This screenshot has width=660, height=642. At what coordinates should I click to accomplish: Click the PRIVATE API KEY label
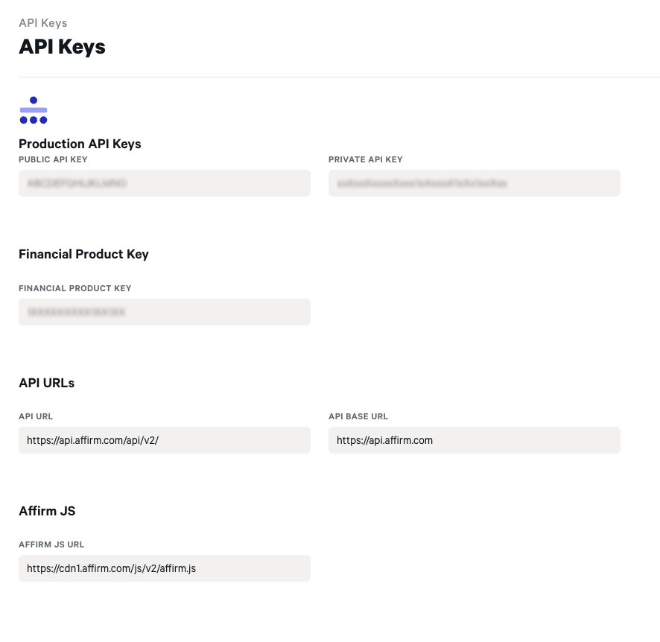click(x=366, y=159)
